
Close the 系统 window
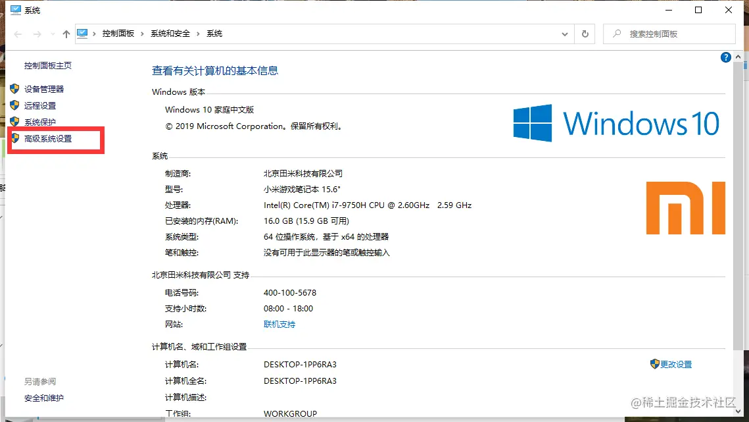729,10
